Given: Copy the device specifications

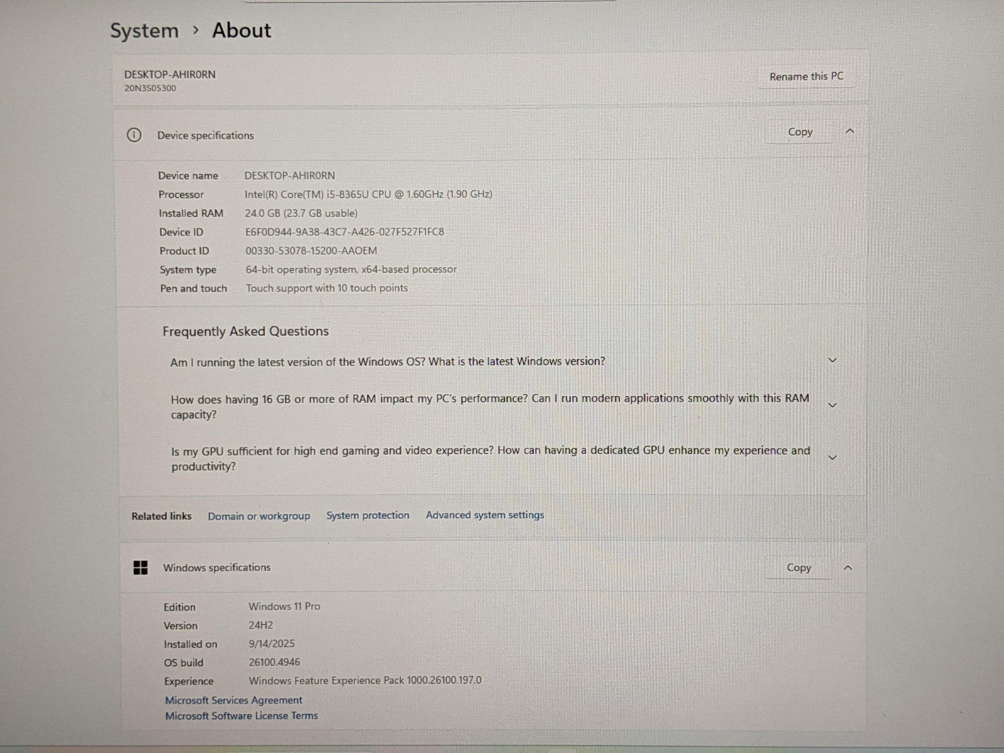Looking at the screenshot, I should point(800,132).
